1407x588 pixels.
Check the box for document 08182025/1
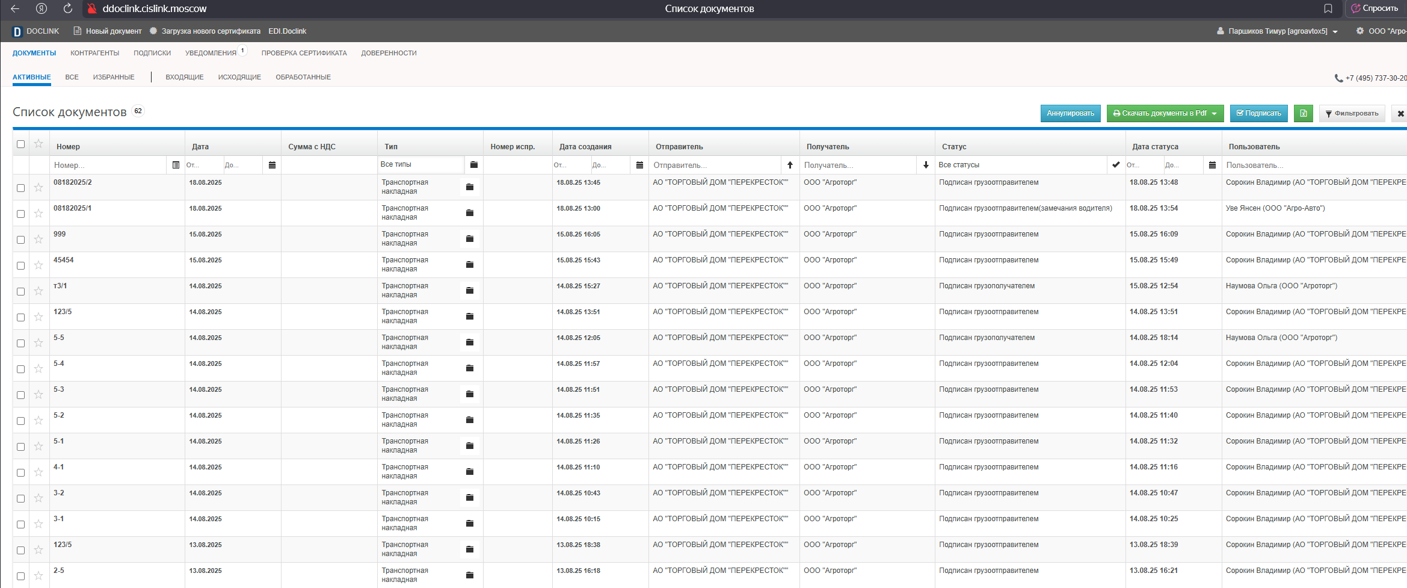tap(20, 214)
